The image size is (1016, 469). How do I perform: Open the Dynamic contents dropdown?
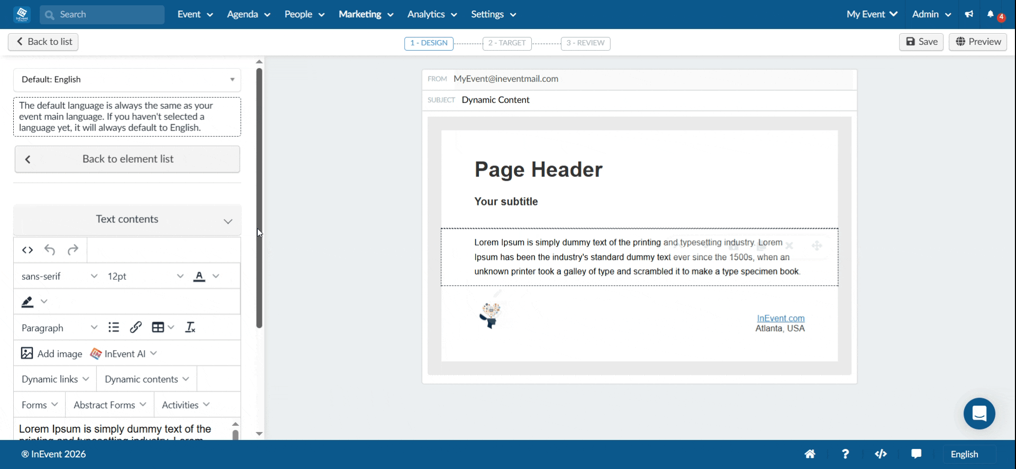[147, 379]
